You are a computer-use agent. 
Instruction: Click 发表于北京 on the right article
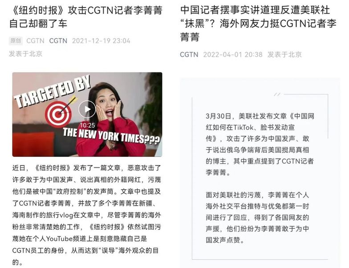[x=284, y=54]
